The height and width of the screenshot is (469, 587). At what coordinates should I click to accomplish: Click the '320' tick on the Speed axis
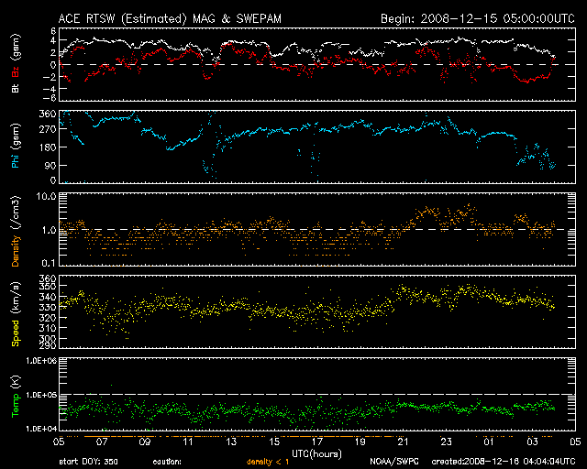pyautogui.click(x=48, y=318)
